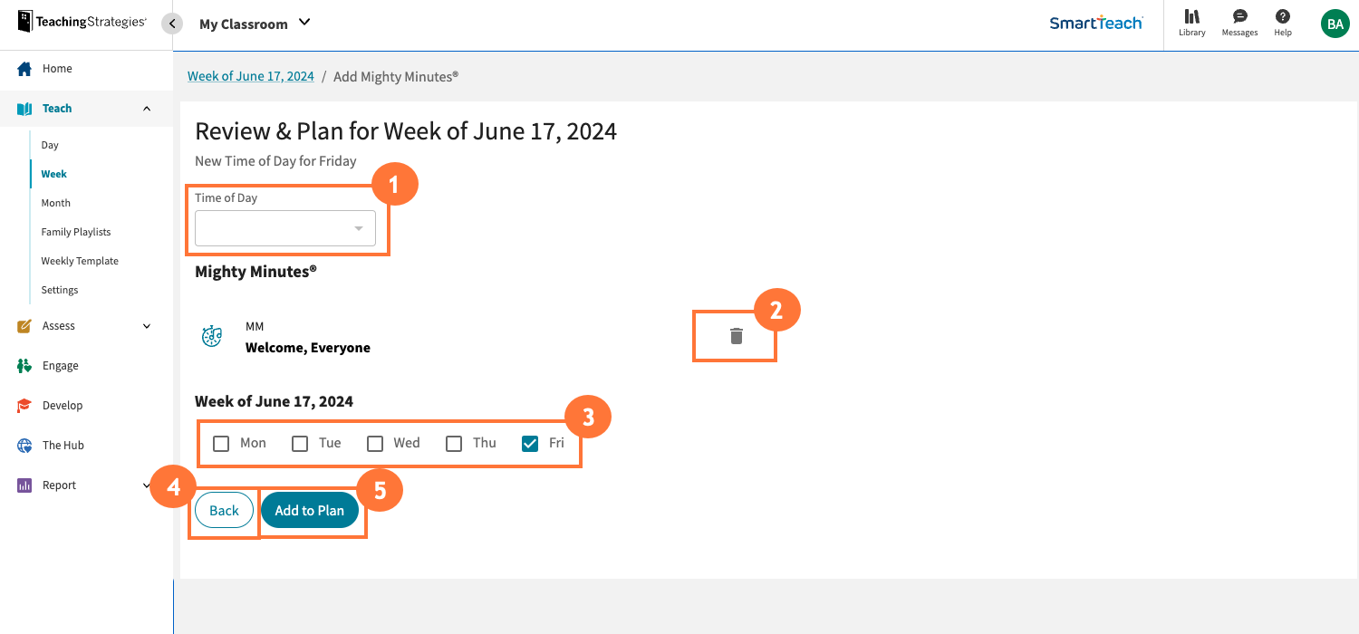Open the Weekly Template page
1359x634 pixels.
pos(80,260)
